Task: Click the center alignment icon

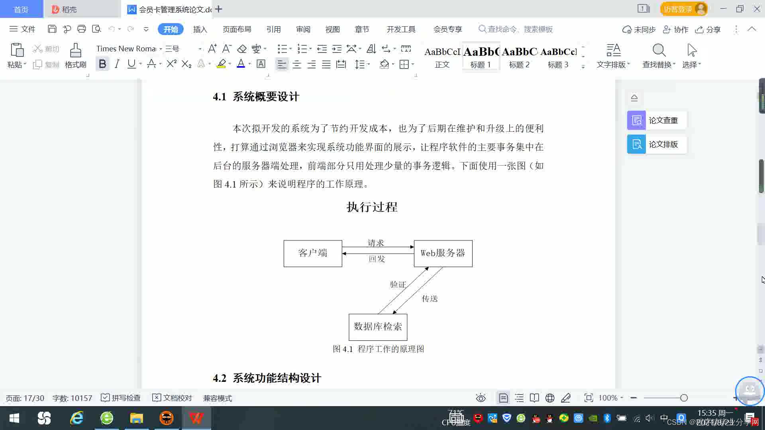Action: pos(297,64)
